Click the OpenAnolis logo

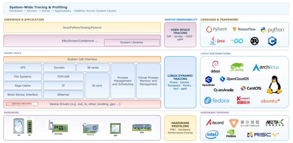pyautogui.click(x=224, y=90)
